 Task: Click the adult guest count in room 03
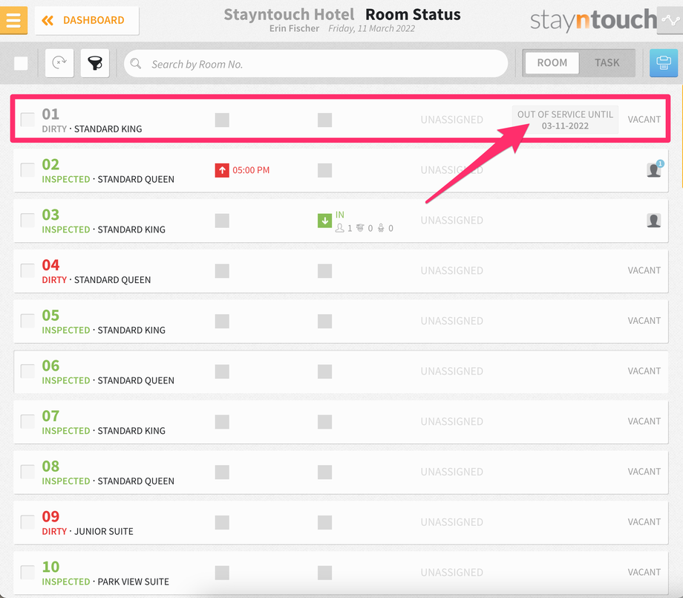click(343, 228)
